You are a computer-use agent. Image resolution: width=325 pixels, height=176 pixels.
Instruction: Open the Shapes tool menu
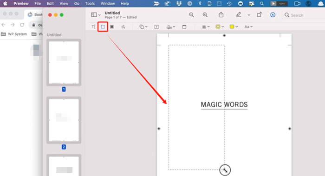coord(143,27)
